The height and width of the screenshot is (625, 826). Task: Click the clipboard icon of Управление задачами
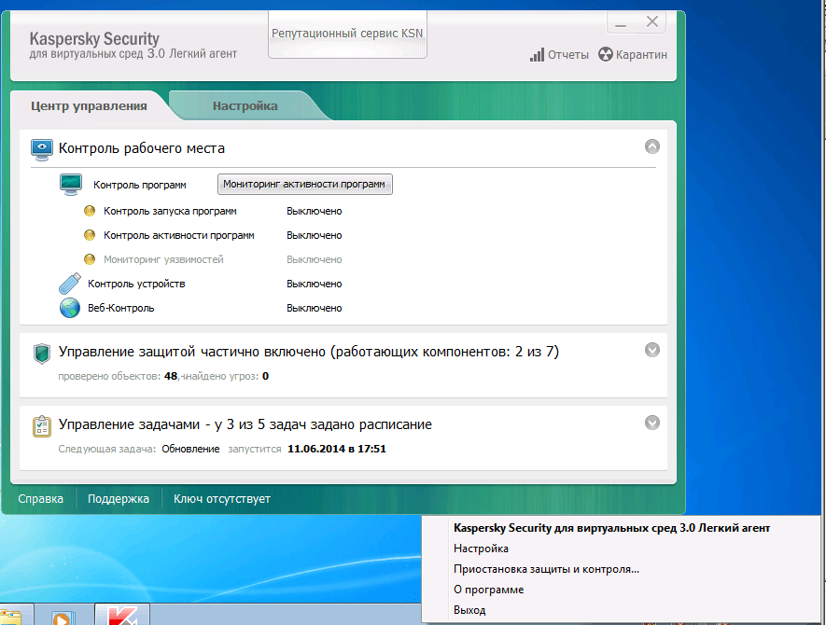[42, 426]
